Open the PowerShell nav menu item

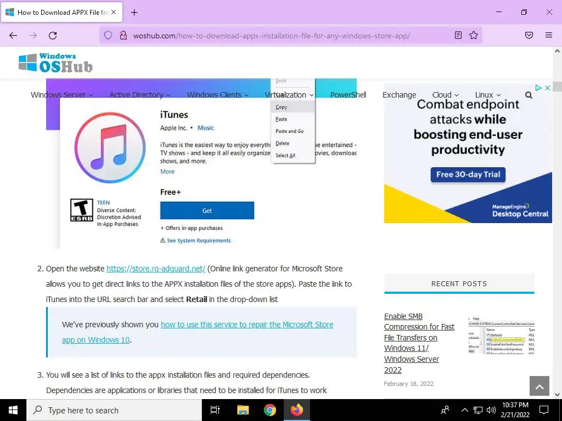point(348,95)
